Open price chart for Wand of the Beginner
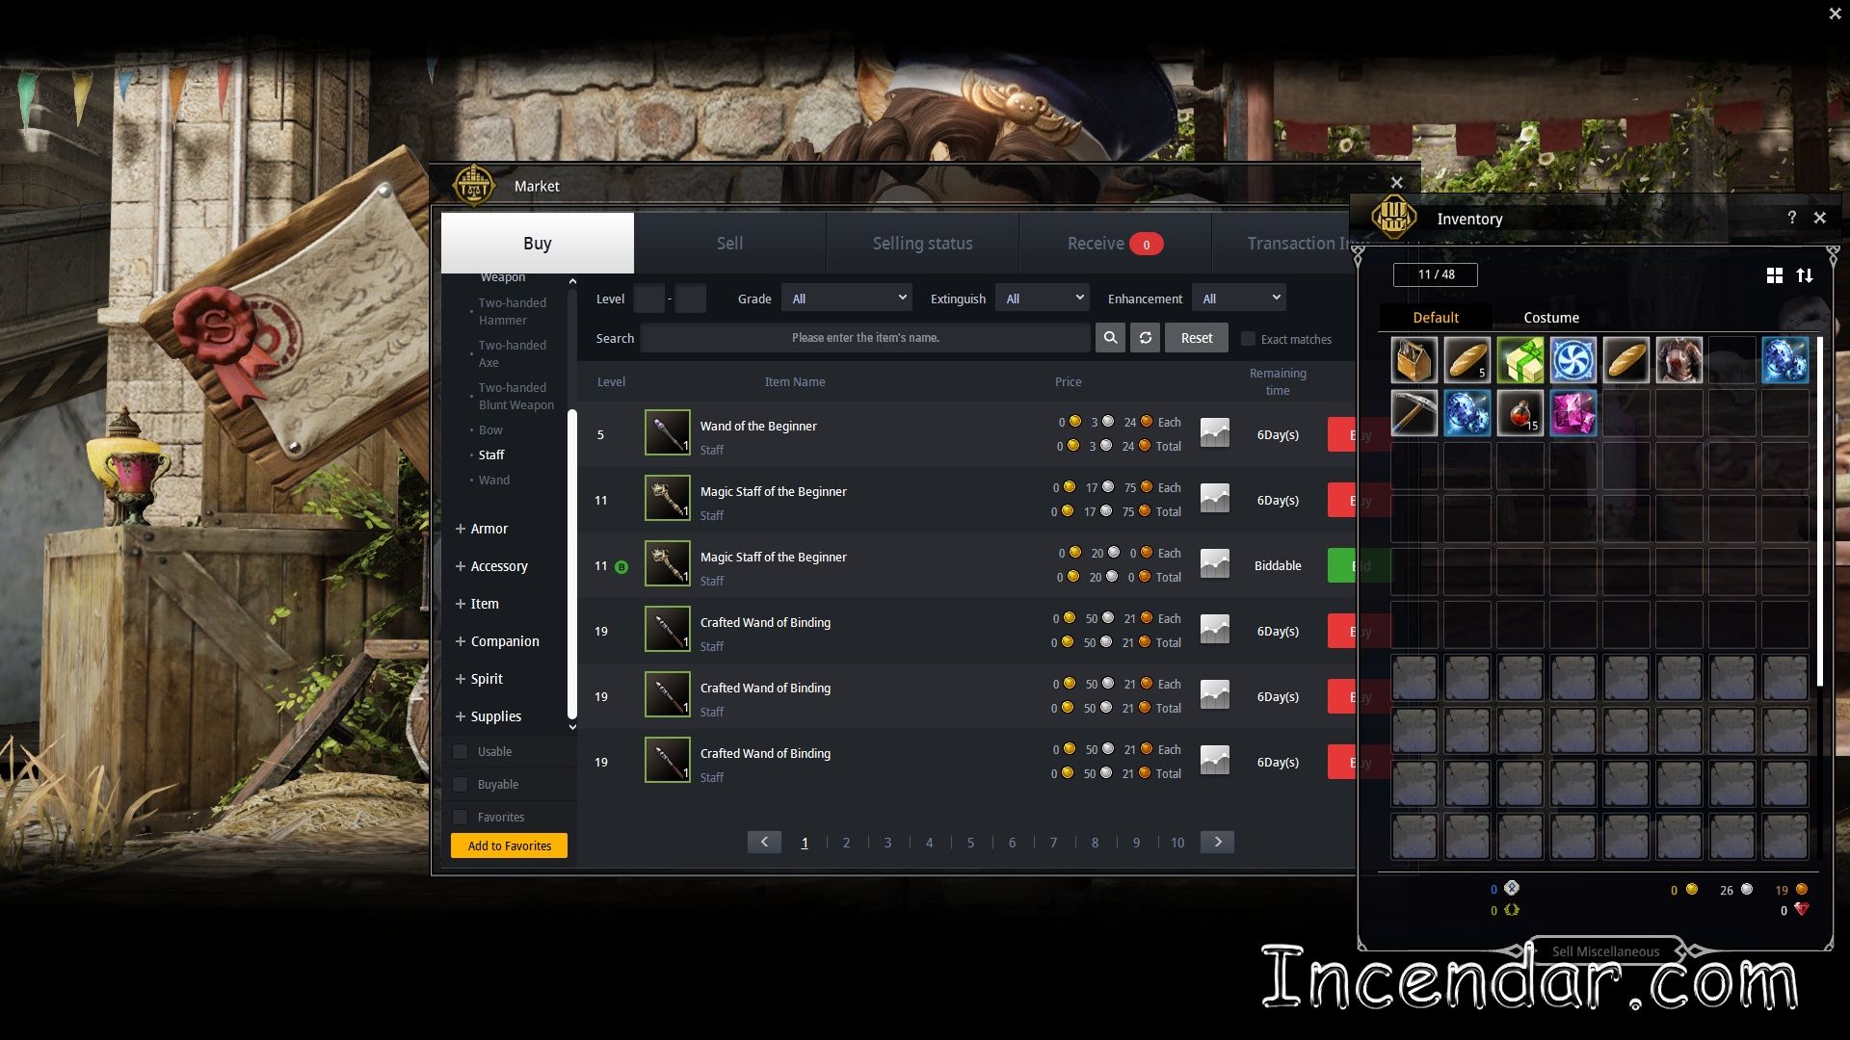The width and height of the screenshot is (1850, 1040). point(1214,433)
